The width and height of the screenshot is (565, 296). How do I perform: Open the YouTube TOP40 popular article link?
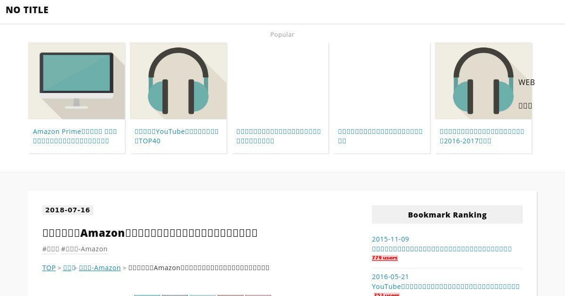[x=177, y=136]
